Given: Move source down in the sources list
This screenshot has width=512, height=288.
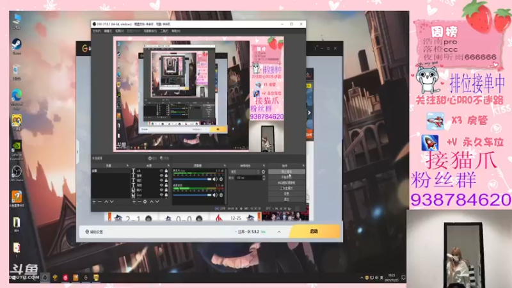Looking at the screenshot, I should (157, 202).
